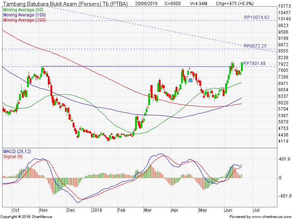
Task: Click the 0 MACD axis value
Action: point(280,178)
